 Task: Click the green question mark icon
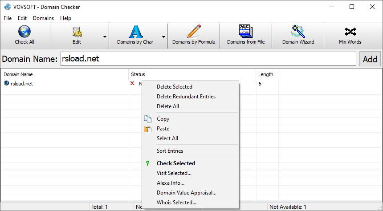point(147,163)
